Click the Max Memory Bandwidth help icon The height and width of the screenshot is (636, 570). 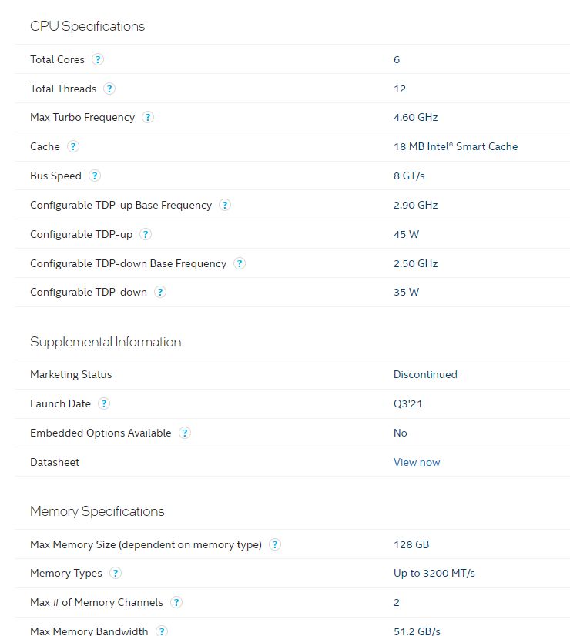pos(162,631)
